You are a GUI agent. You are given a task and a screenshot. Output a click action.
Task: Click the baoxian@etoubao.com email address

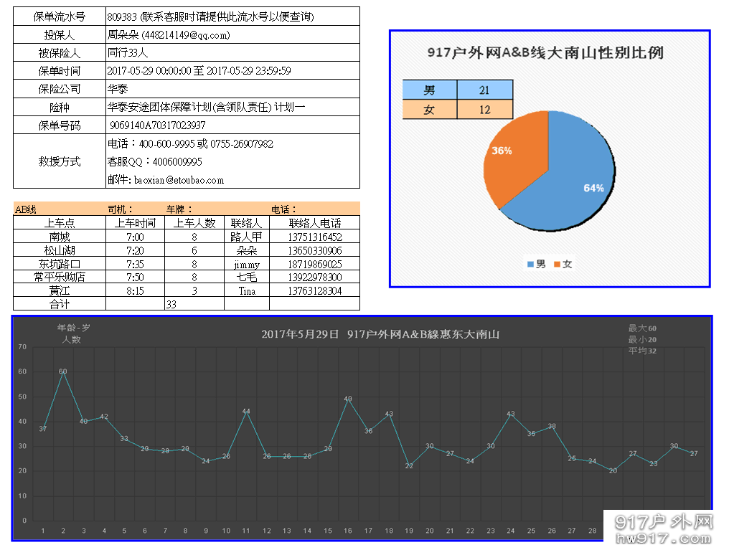coord(179,180)
